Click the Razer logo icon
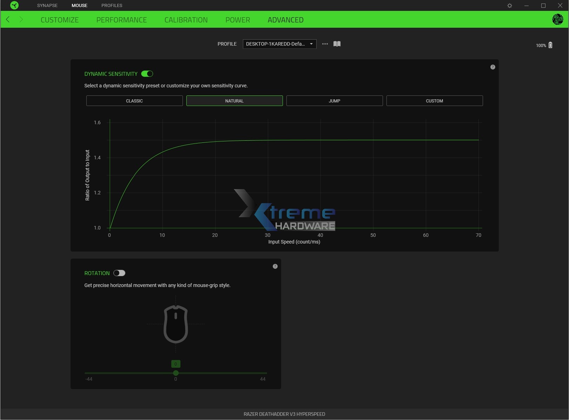Screen dimensions: 569x420 pos(14,5)
